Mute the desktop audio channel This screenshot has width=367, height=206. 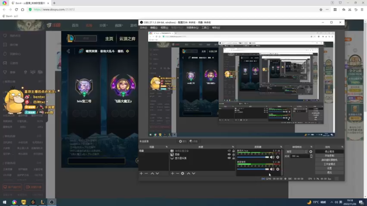pyautogui.click(x=272, y=169)
